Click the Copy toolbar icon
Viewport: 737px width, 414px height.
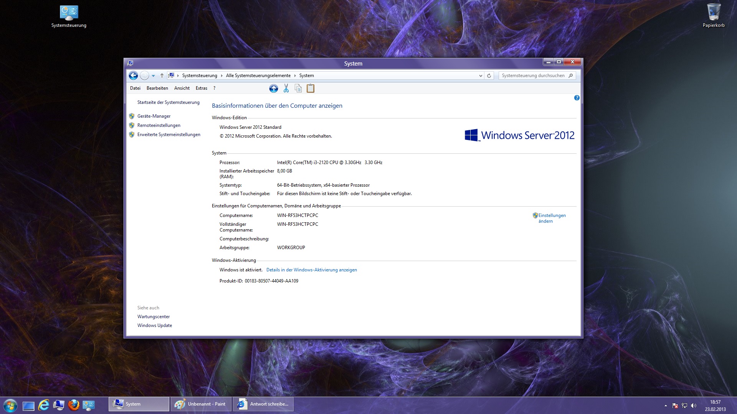coord(298,89)
